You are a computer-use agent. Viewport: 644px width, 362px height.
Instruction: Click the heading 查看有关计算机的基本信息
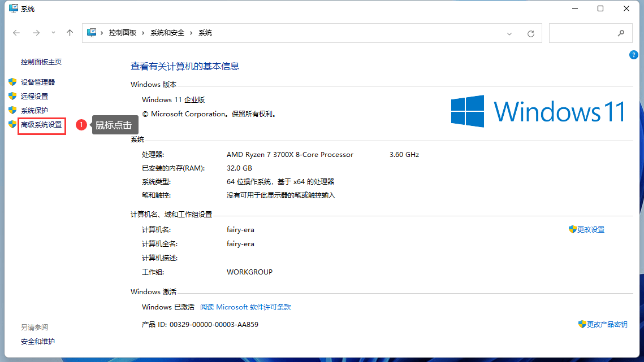tap(185, 67)
